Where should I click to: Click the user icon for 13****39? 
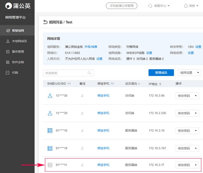pyautogui.click(x=50, y=113)
